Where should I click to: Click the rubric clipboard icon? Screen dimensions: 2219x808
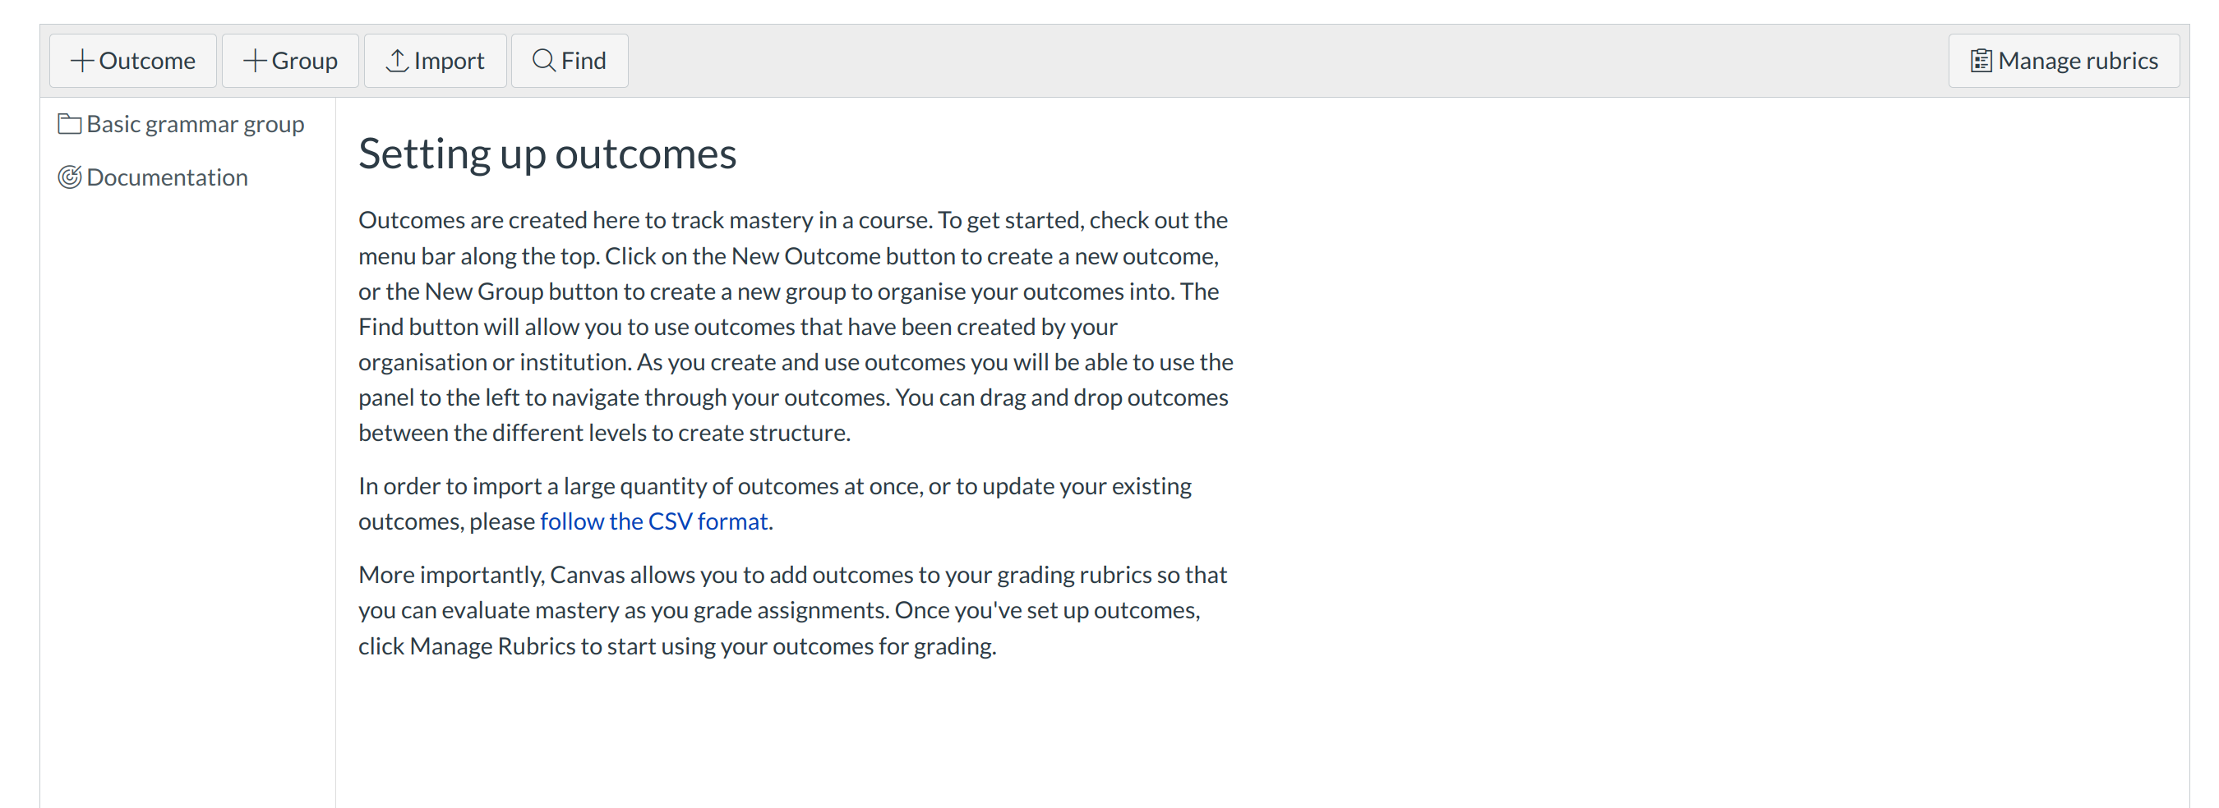[1981, 61]
